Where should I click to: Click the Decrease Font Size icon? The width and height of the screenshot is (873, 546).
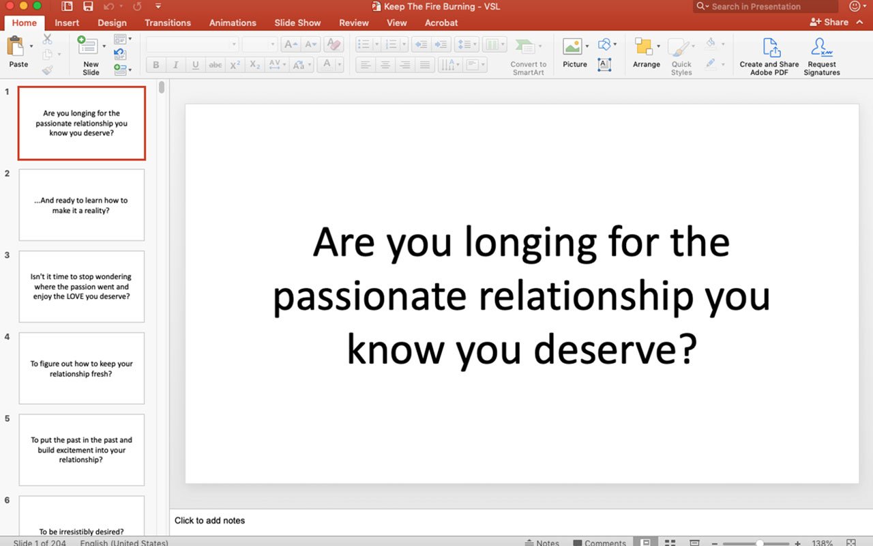(310, 44)
